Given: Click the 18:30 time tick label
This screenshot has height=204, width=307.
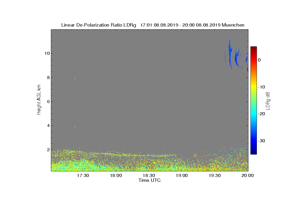Looking at the screenshot, I should (x=149, y=175).
